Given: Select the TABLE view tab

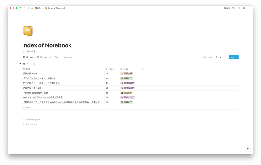Looking at the screenshot, I should pyautogui.click(x=29, y=57).
